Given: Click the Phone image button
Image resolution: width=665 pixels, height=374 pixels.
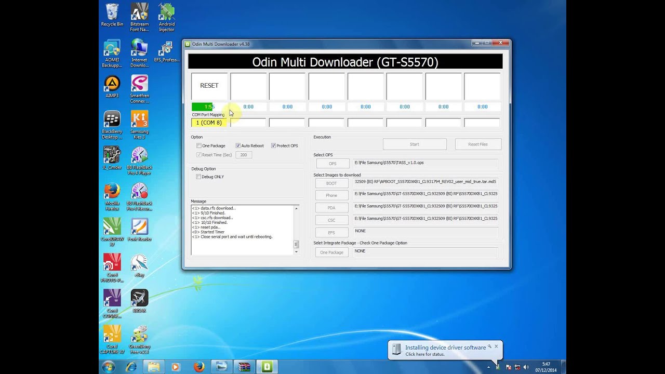Looking at the screenshot, I should [x=332, y=195].
